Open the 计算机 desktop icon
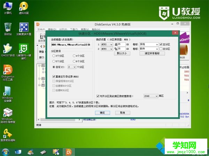The image size is (209, 156). 8,8
